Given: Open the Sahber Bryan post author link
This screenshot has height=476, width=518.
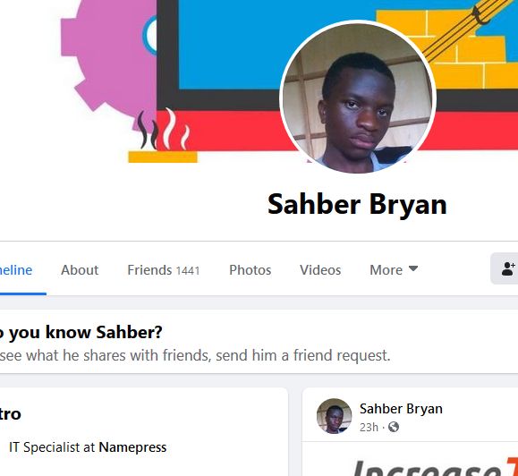Looking at the screenshot, I should click(x=401, y=409).
